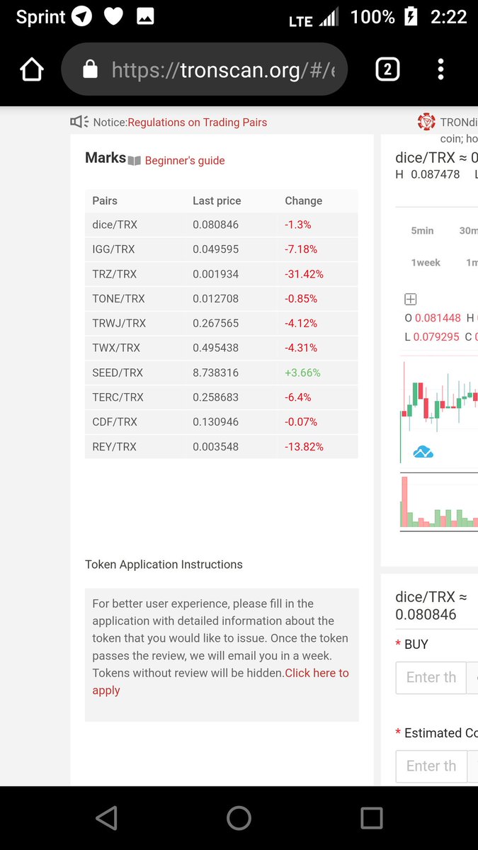Tap the -31.42% change value
Viewport: 478px width, 850px height.
304,274
